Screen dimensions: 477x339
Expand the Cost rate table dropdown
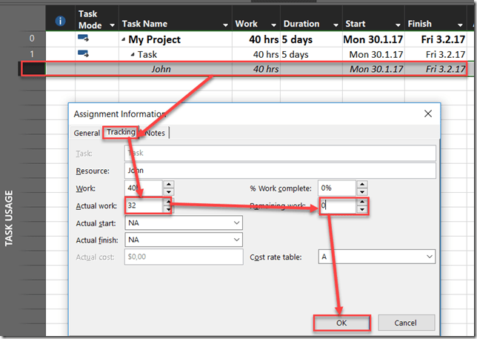tap(429, 257)
